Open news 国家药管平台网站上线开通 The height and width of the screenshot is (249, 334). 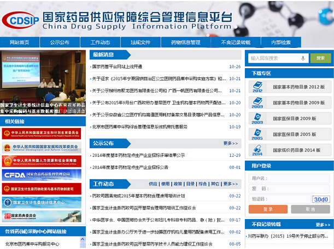coord(117,66)
